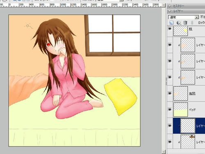Click the canvas scroll-down arrow
This screenshot has height=154, width=205.
pyautogui.click(x=164, y=152)
